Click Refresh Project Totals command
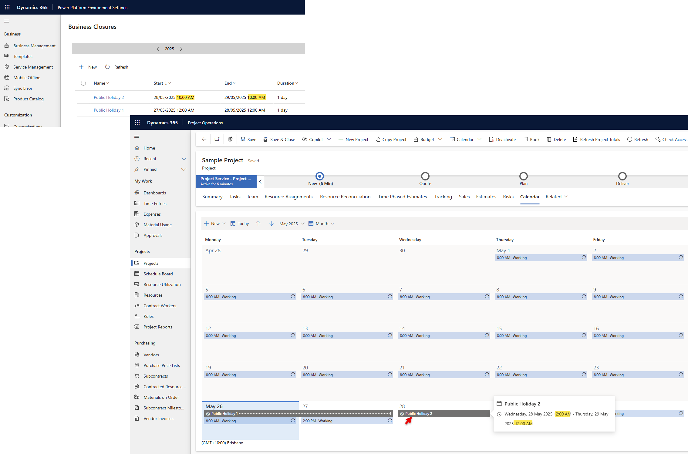 [596, 139]
